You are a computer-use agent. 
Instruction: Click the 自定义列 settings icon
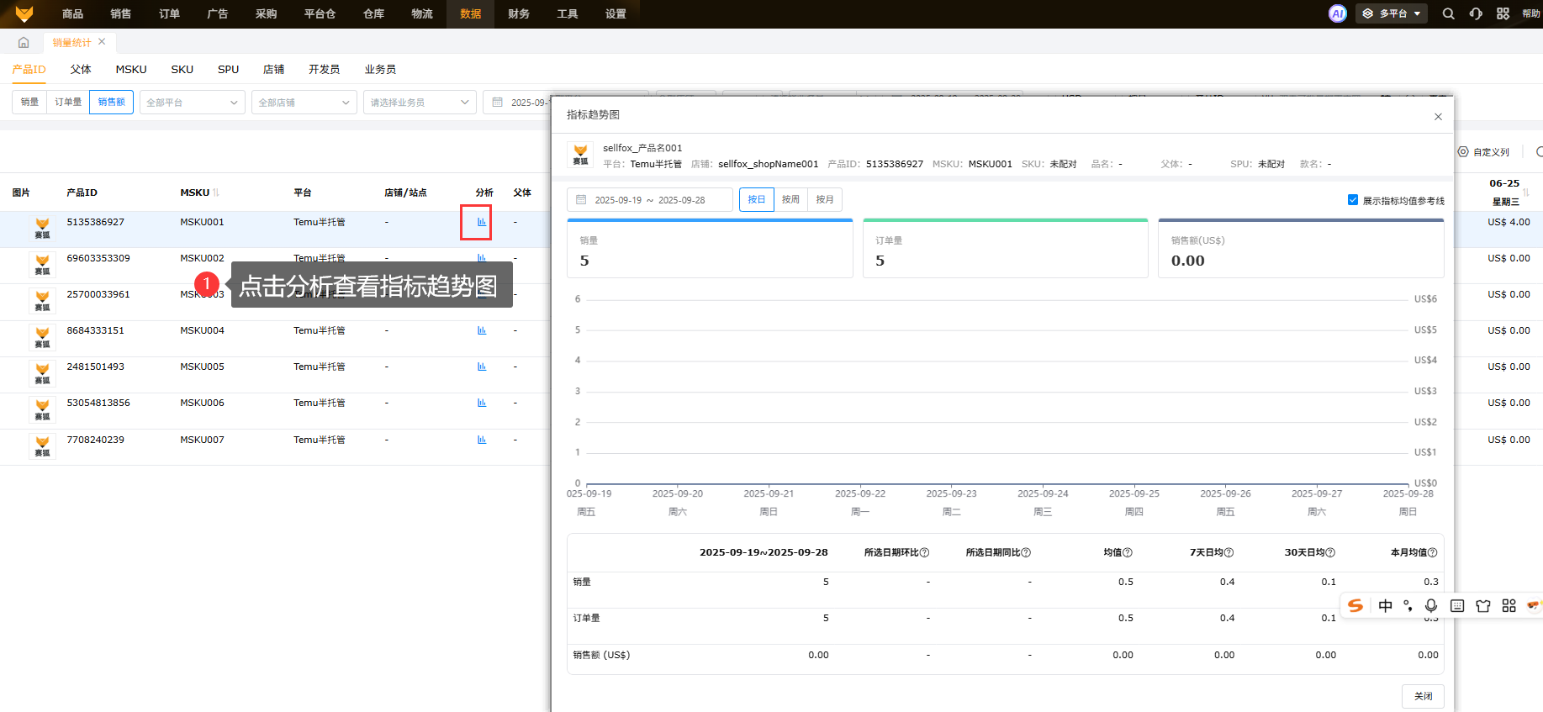coord(1463,152)
